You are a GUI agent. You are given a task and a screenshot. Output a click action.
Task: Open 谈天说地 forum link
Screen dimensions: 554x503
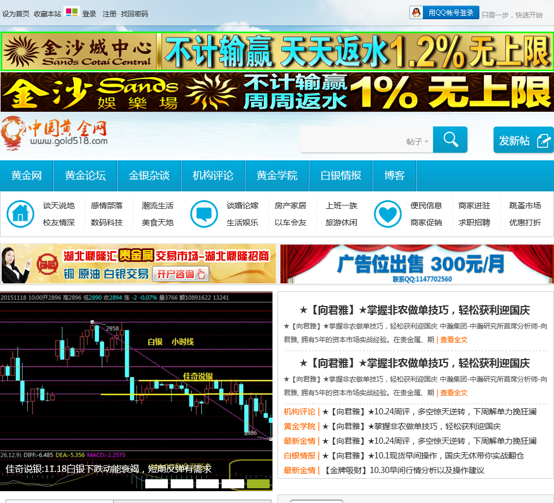click(x=59, y=205)
